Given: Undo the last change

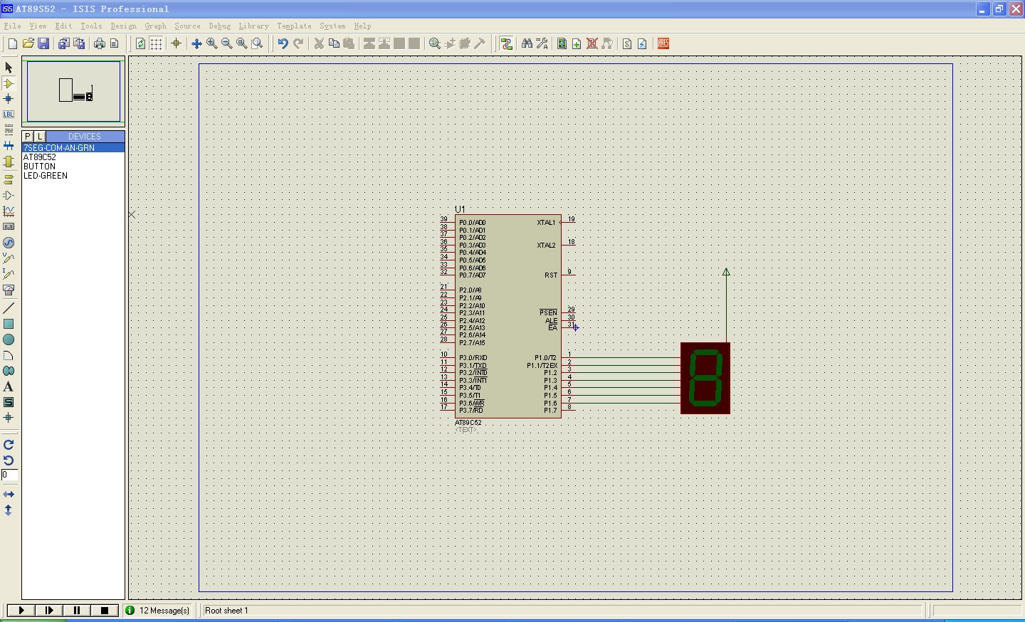Looking at the screenshot, I should (x=283, y=43).
